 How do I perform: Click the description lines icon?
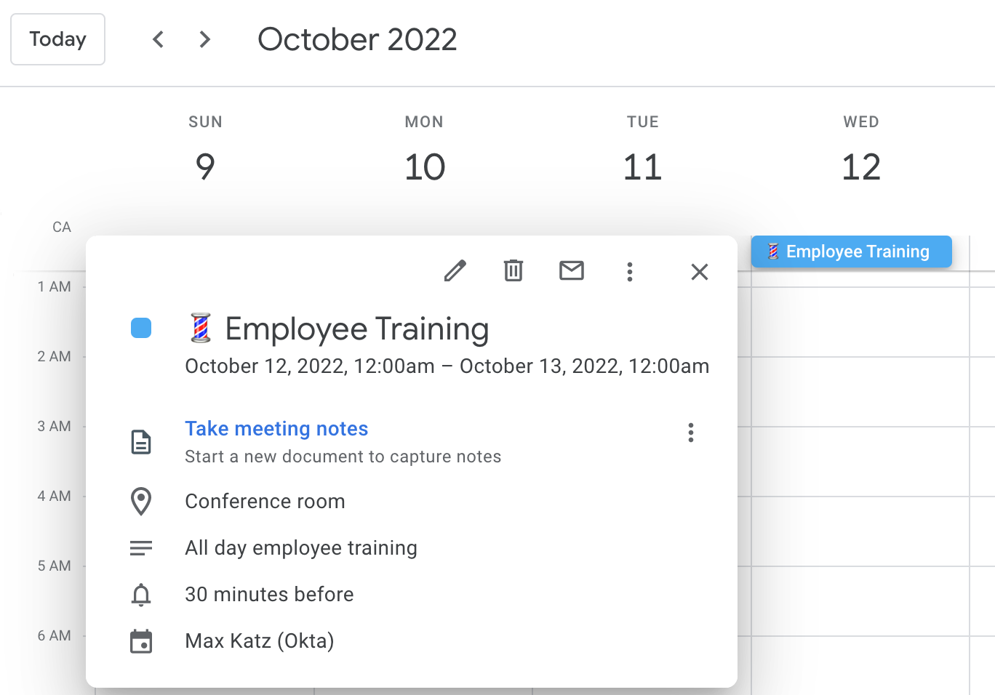click(x=142, y=548)
